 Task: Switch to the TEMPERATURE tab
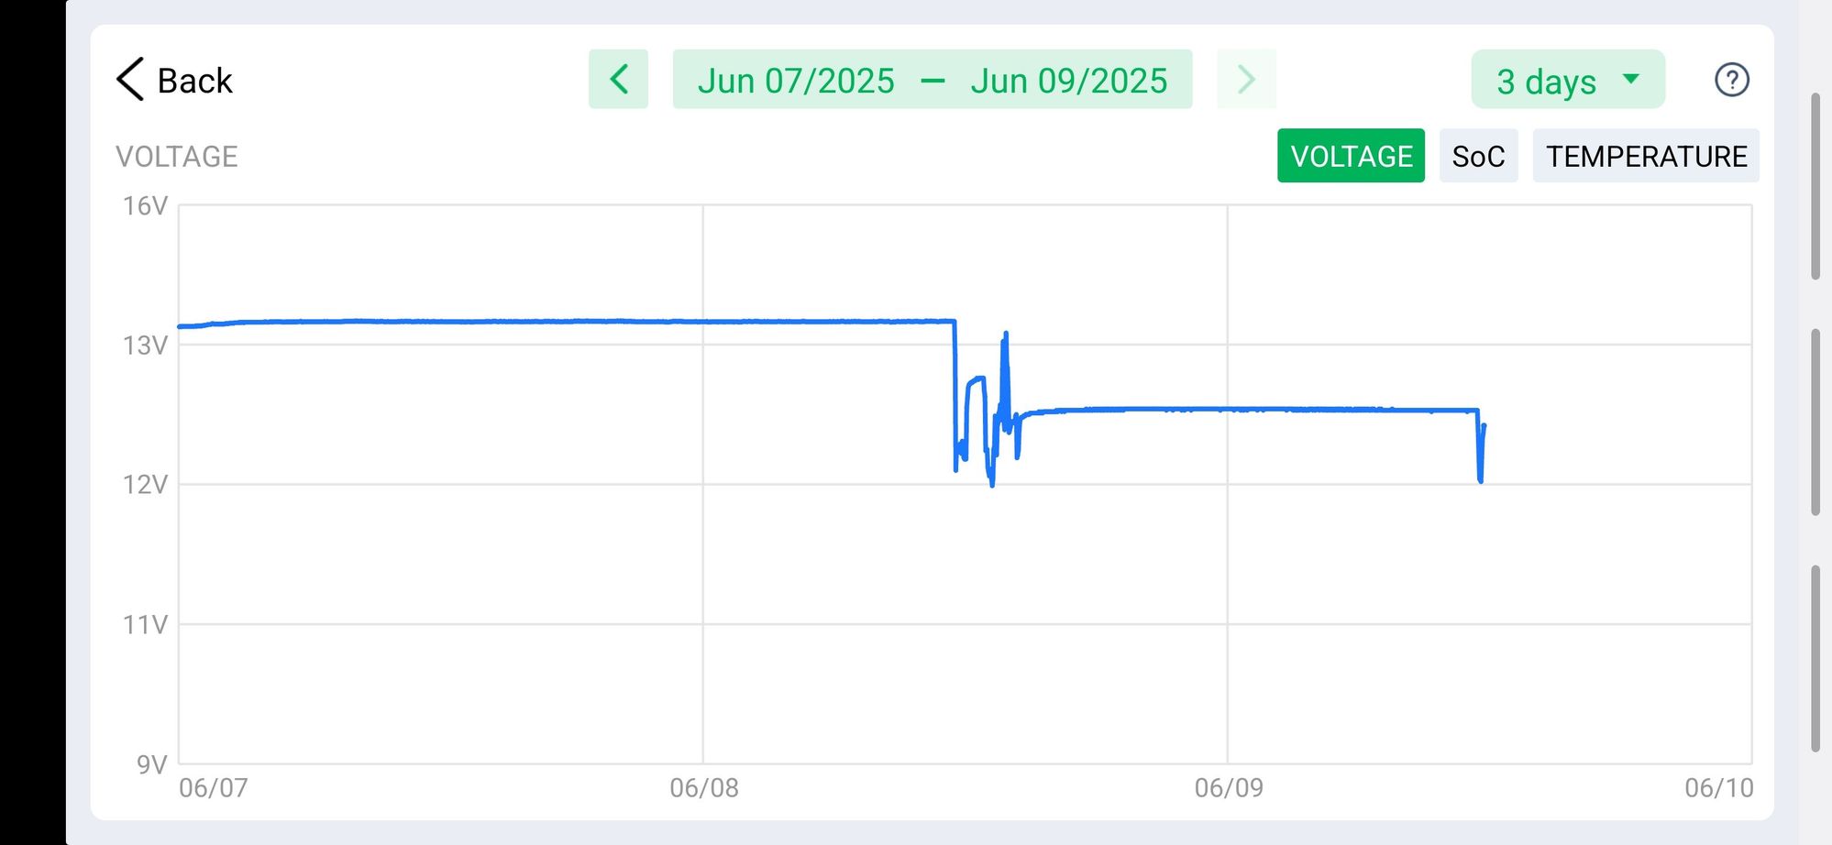[x=1646, y=156]
